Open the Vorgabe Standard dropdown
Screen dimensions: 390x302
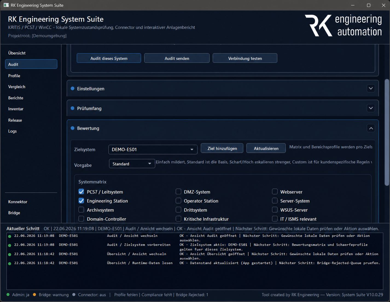[132, 164]
